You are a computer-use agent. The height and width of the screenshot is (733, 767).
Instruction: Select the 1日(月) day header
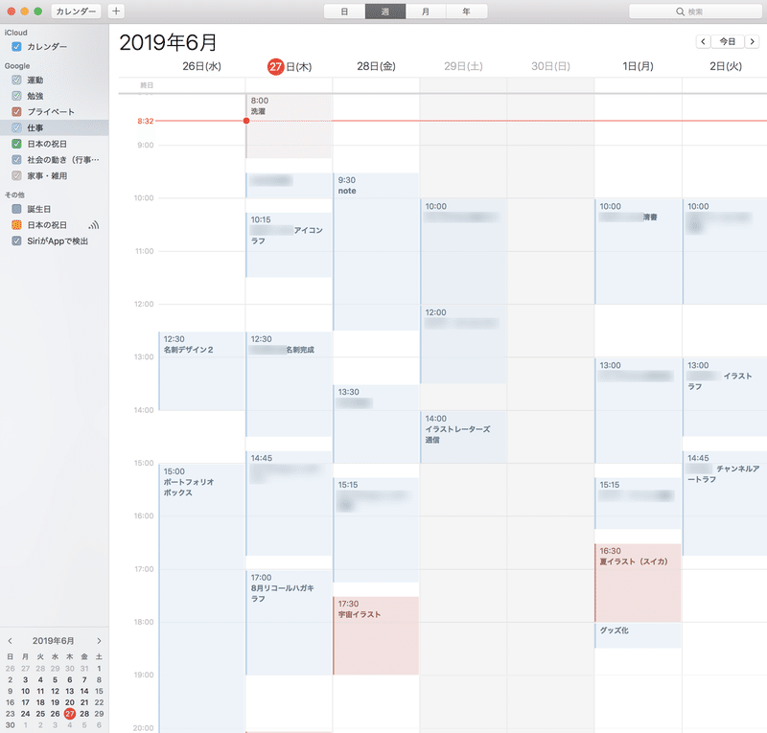(638, 66)
